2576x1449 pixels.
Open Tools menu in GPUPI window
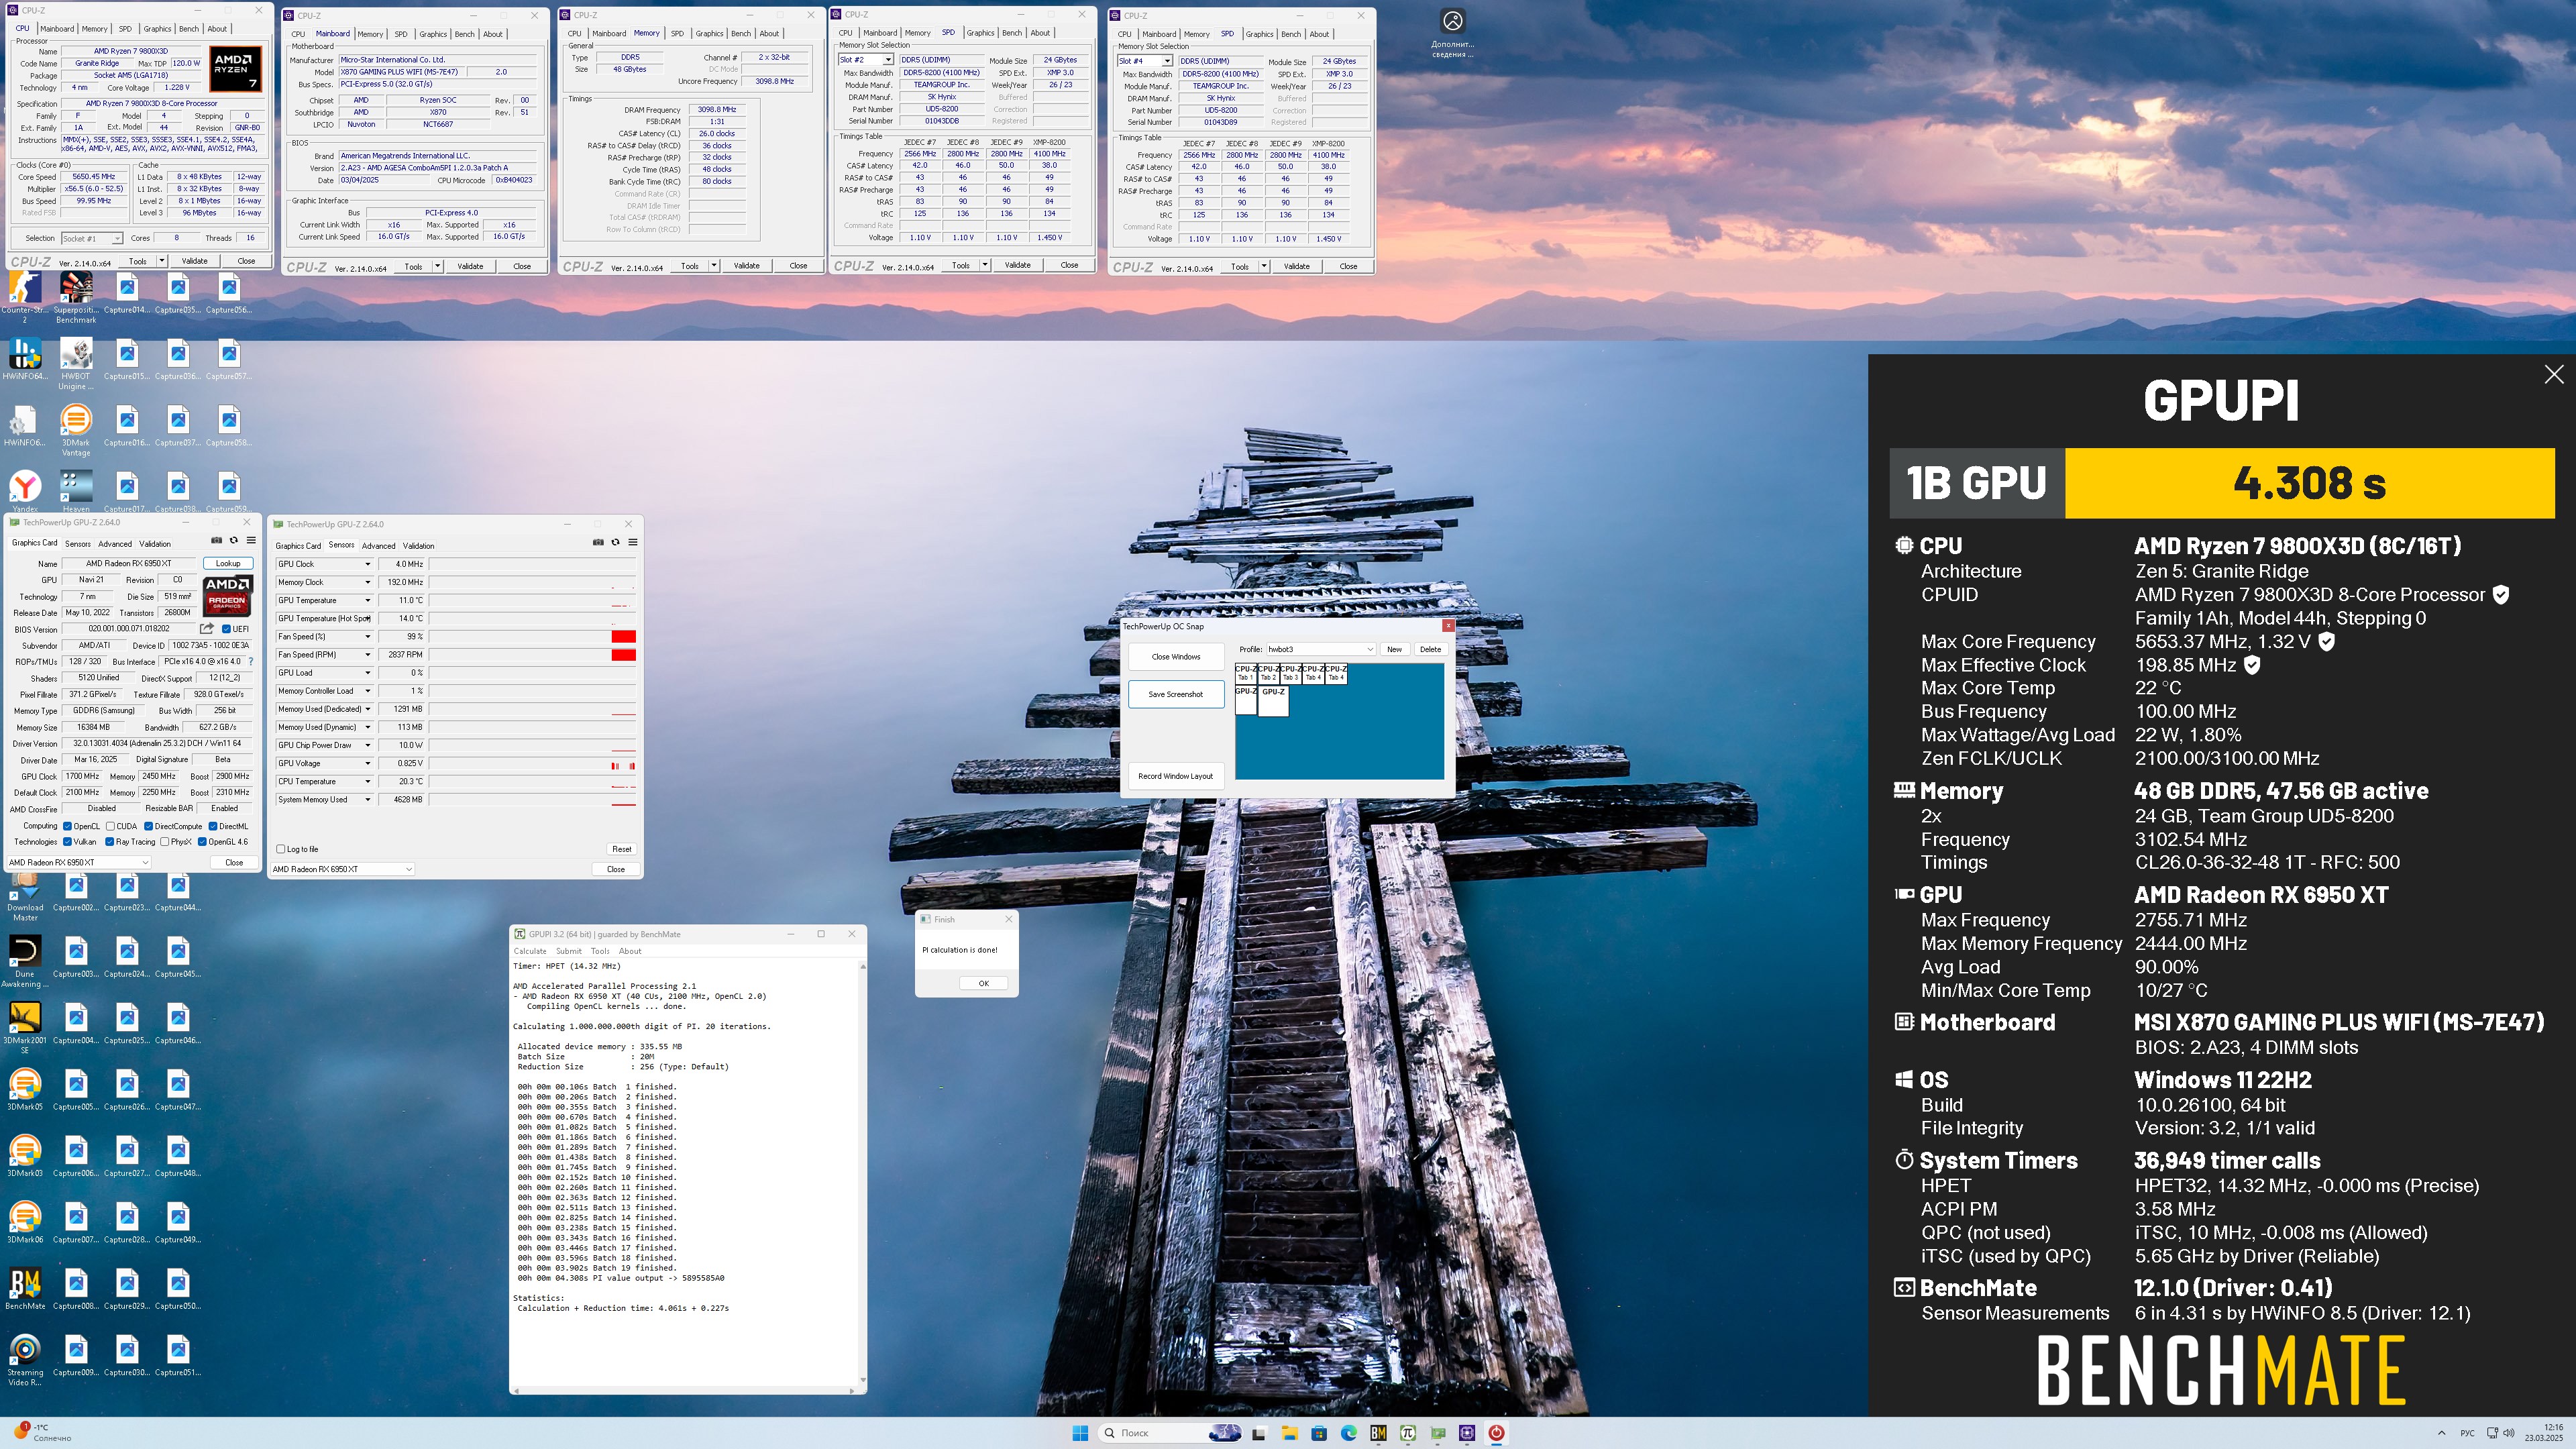[x=600, y=951]
